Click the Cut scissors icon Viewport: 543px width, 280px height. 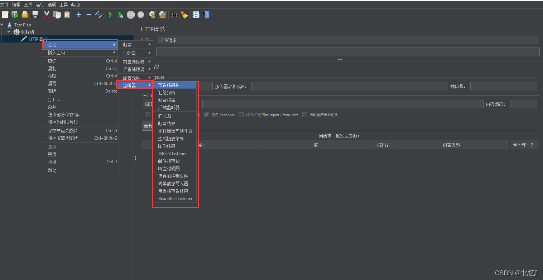47,15
